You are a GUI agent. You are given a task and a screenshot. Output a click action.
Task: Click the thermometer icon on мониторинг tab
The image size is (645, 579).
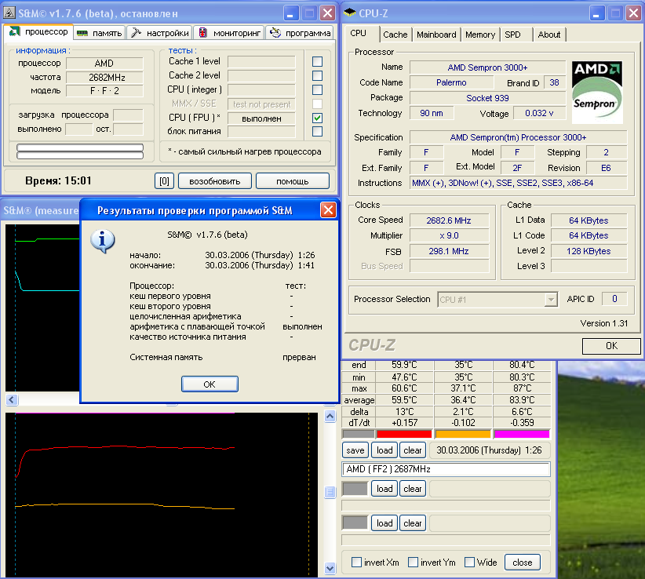point(202,32)
